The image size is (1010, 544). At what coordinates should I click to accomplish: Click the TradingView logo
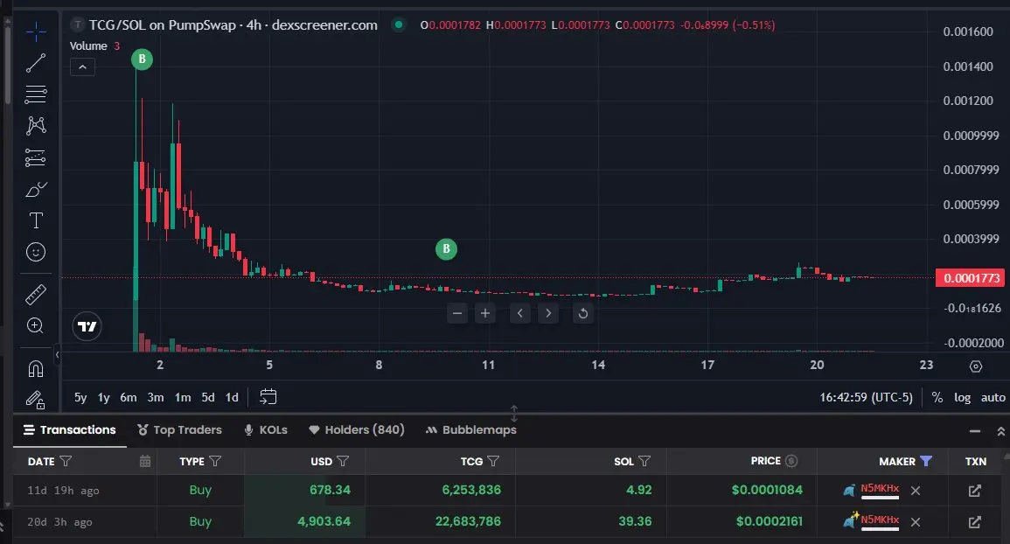pos(87,326)
